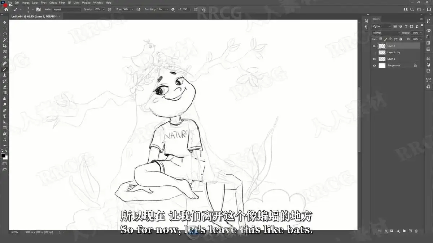Open smoothing options gear icon
The height and width of the screenshot is (243, 433).
[x=173, y=9]
